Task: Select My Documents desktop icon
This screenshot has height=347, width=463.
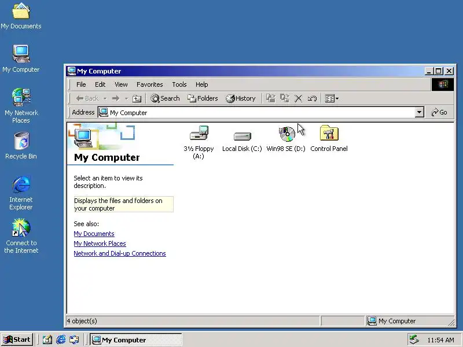Action: 21,16
